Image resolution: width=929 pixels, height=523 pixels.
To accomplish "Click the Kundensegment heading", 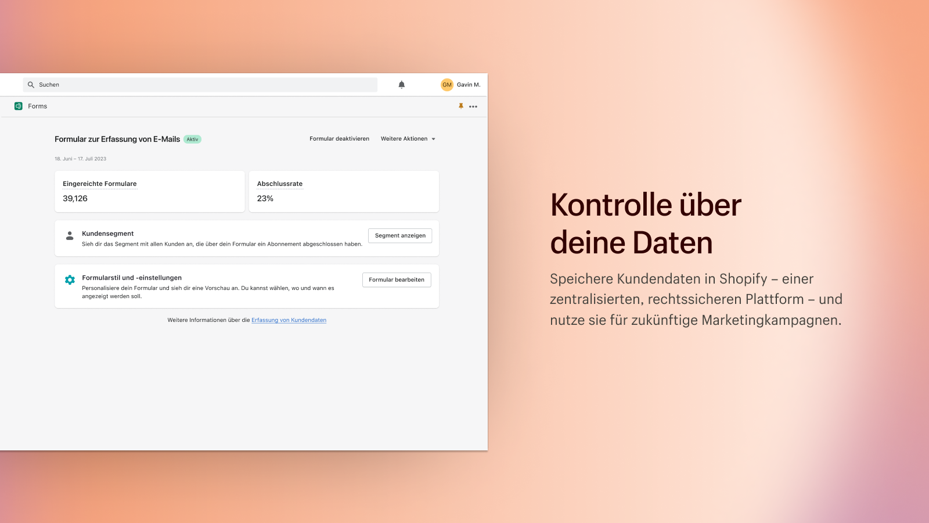I will tap(108, 234).
